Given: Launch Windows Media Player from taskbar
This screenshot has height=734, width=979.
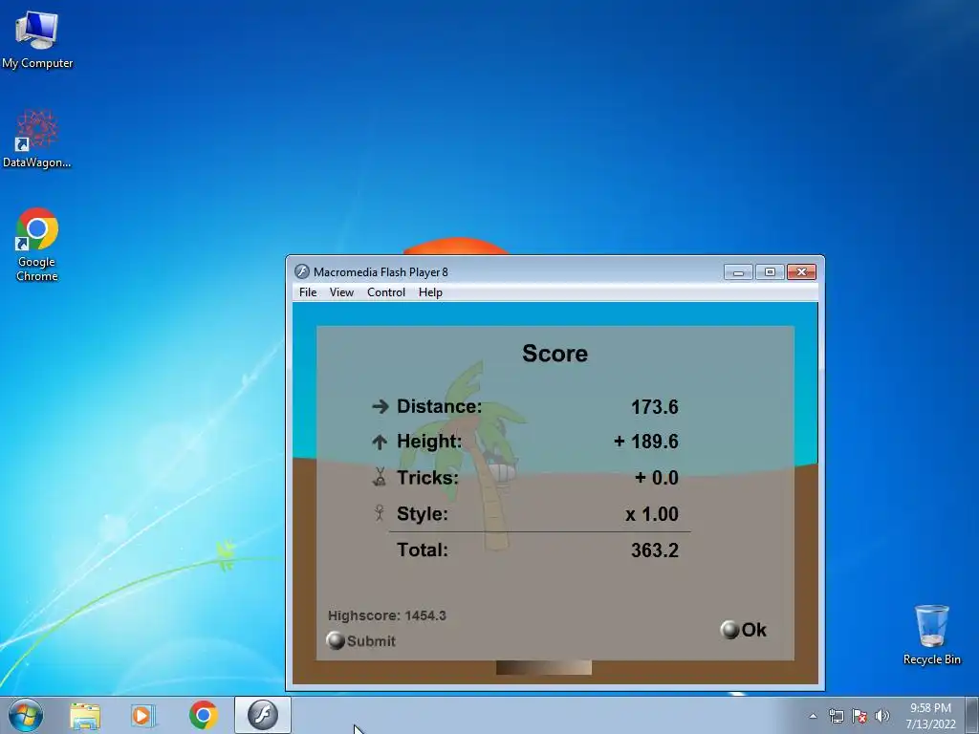Looking at the screenshot, I should click(x=143, y=716).
